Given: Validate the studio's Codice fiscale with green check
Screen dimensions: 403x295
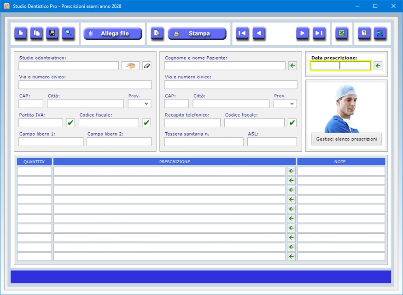Looking at the screenshot, I should click(146, 123).
